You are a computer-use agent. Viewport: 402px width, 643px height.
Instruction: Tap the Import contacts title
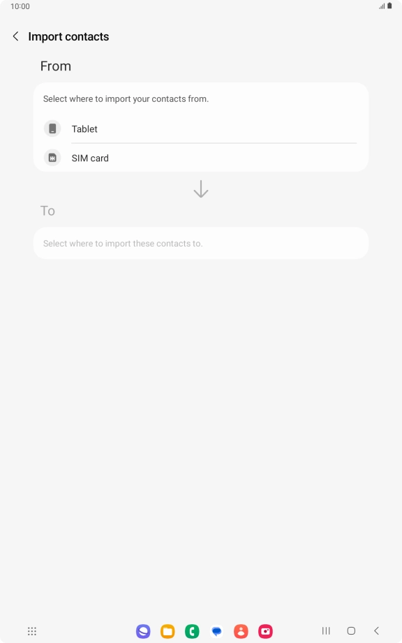[68, 36]
